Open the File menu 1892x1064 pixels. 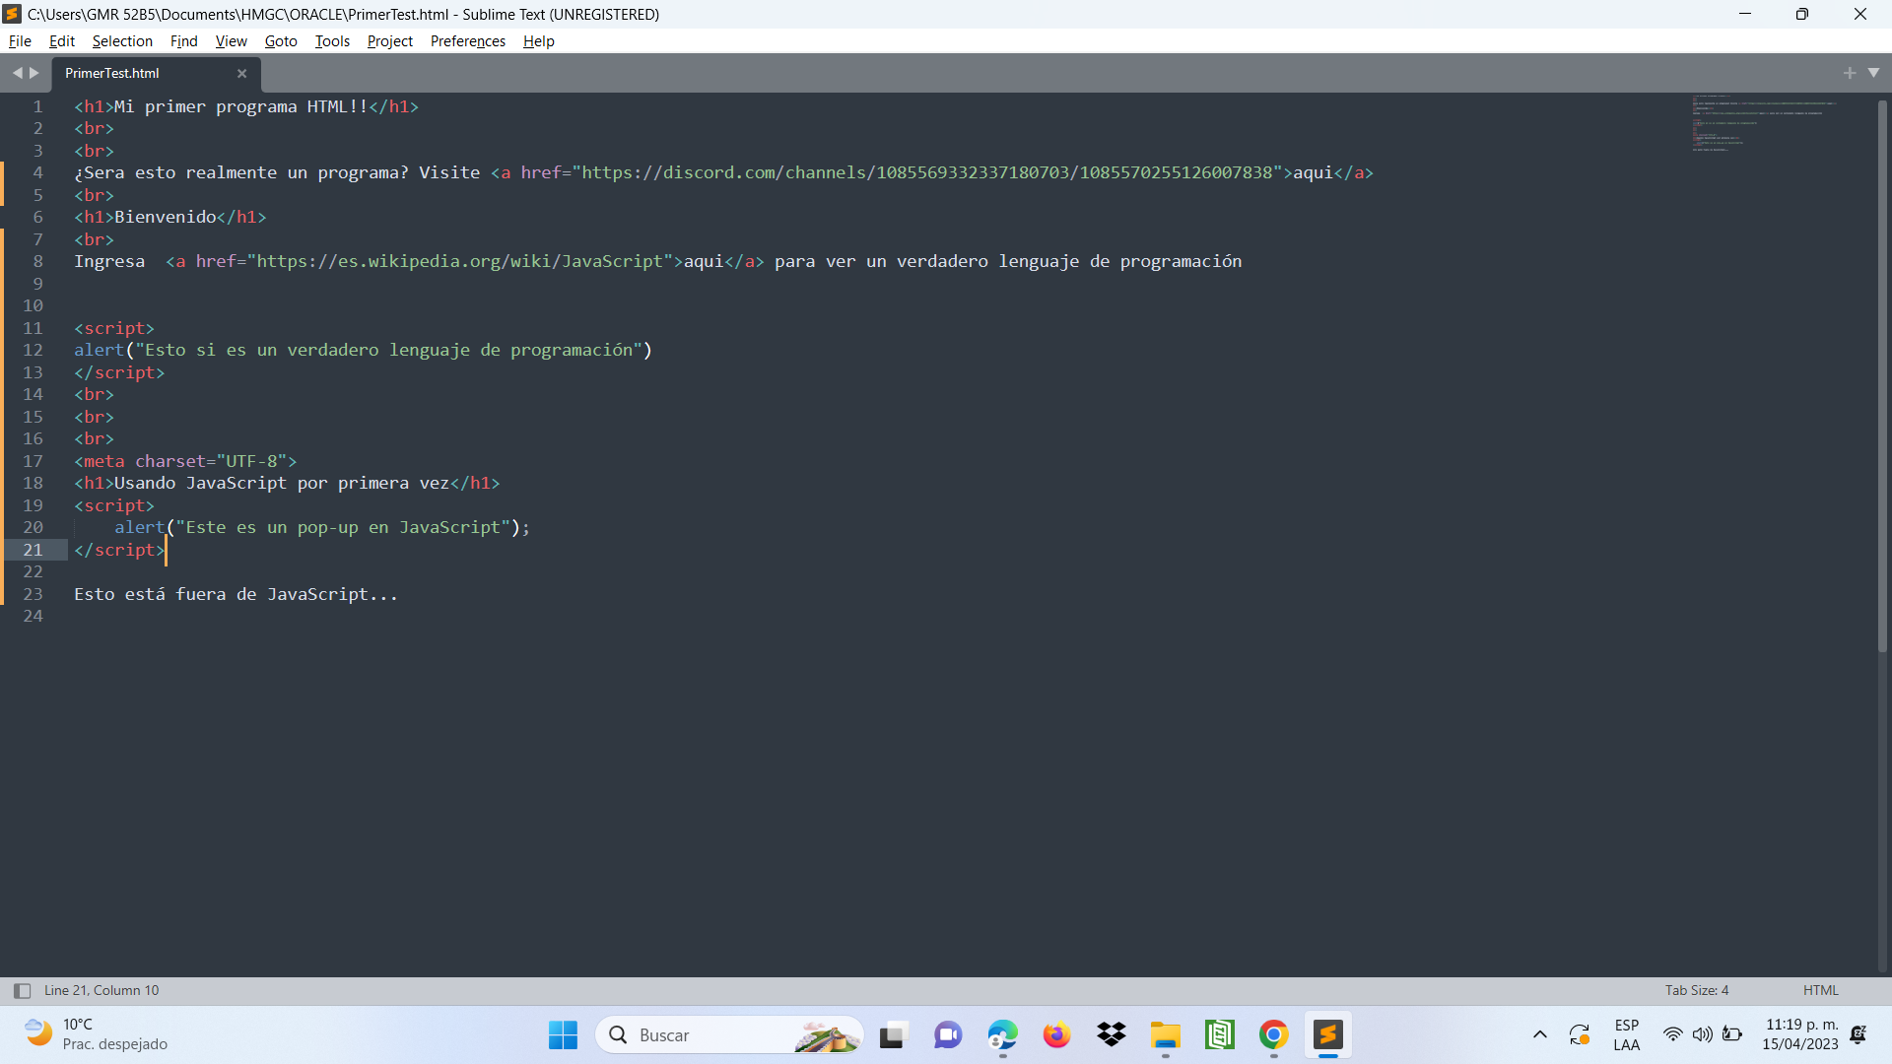click(x=20, y=41)
